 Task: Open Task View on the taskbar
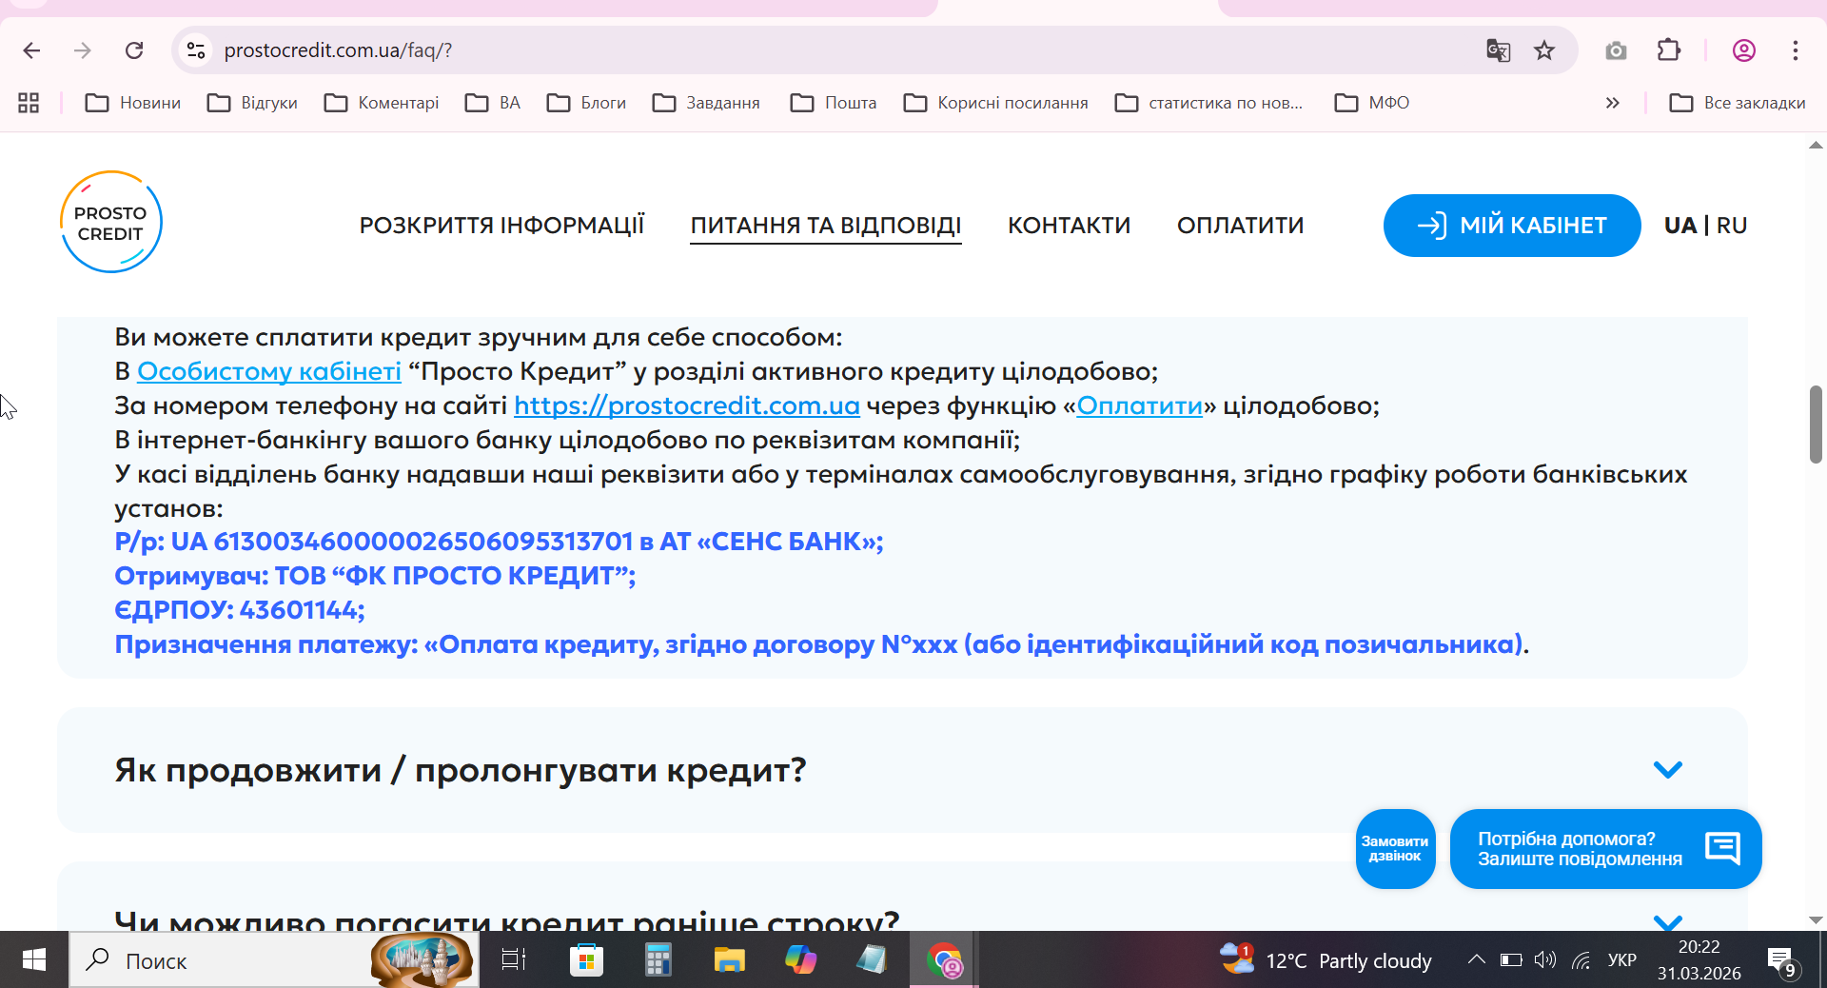coord(514,959)
